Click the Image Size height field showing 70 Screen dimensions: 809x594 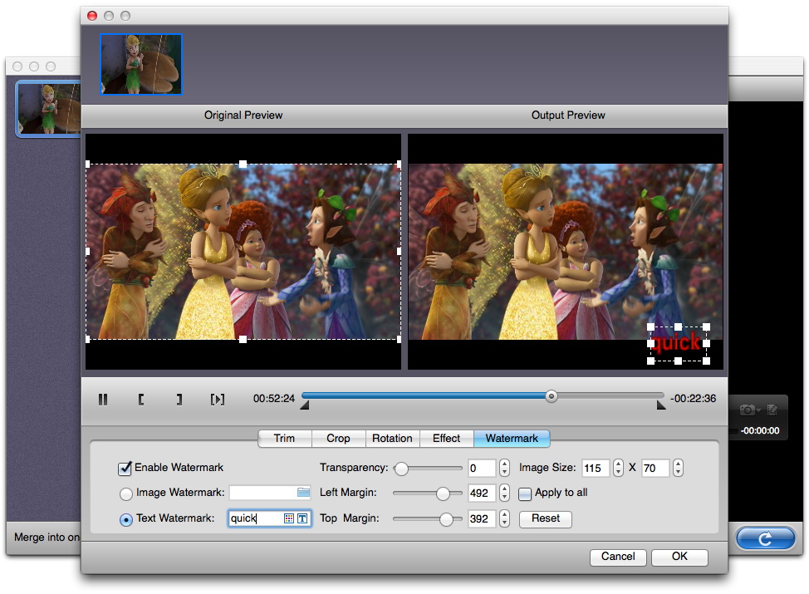coord(655,468)
